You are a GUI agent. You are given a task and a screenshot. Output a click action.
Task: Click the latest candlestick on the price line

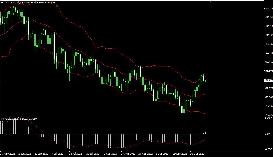pos(205,80)
